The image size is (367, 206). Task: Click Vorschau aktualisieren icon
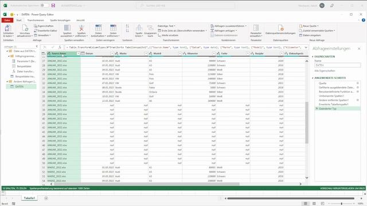coord(25,28)
